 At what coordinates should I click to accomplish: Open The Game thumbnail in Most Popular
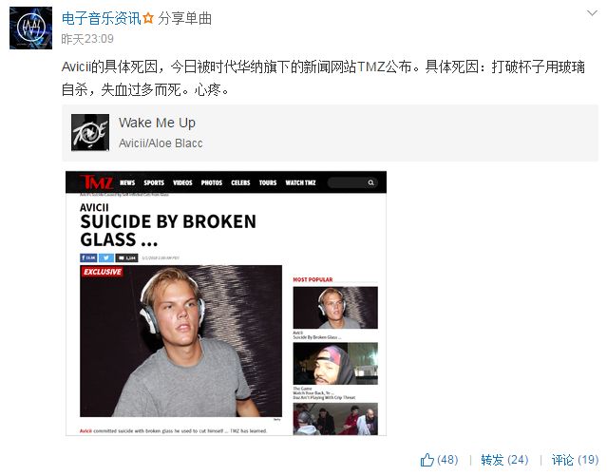[335, 363]
